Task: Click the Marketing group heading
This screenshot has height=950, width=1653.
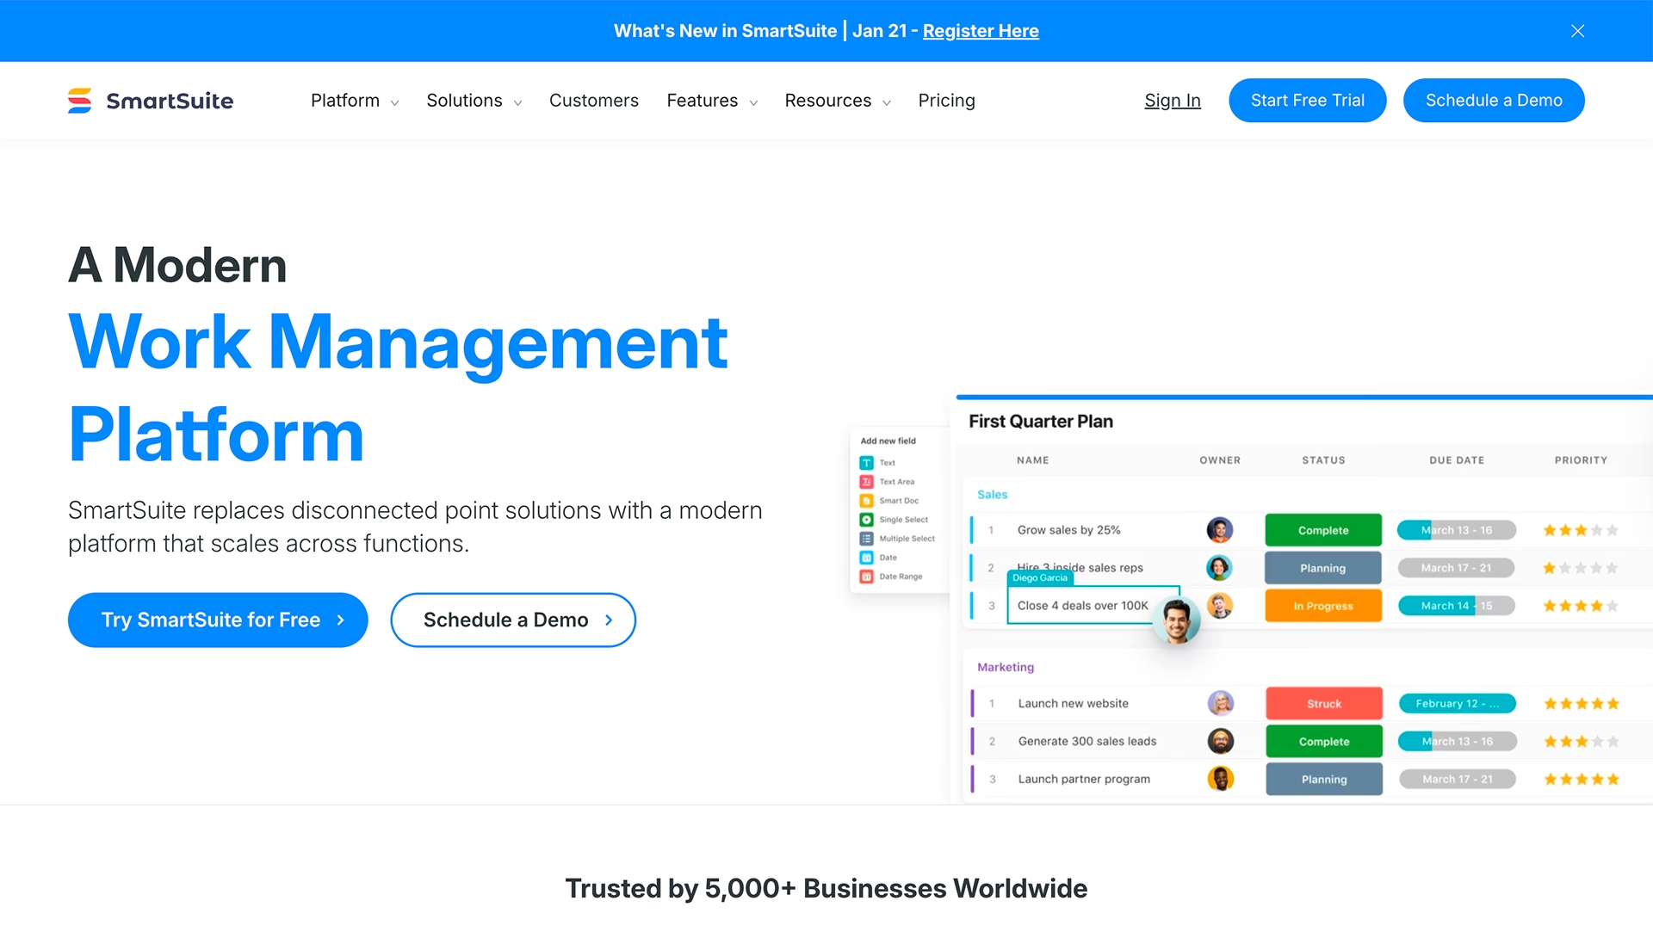Action: (1006, 667)
